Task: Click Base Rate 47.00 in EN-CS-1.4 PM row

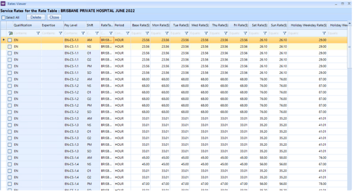Action: tap(140, 184)
